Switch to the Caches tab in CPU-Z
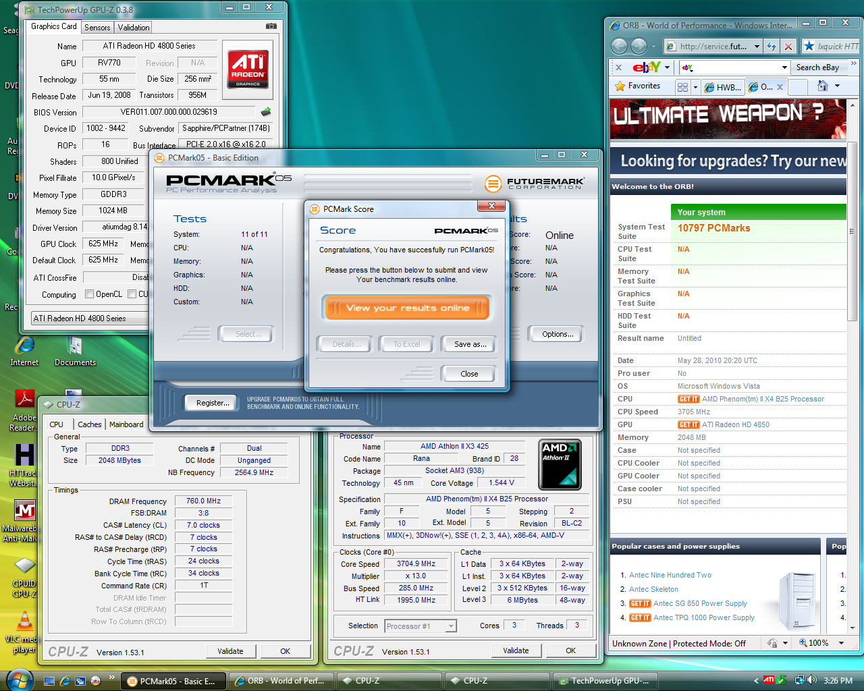 90,424
